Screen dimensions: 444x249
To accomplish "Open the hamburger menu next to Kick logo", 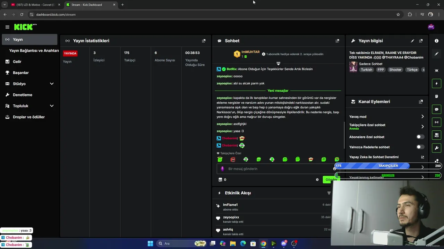I will pyautogui.click(x=7, y=27).
